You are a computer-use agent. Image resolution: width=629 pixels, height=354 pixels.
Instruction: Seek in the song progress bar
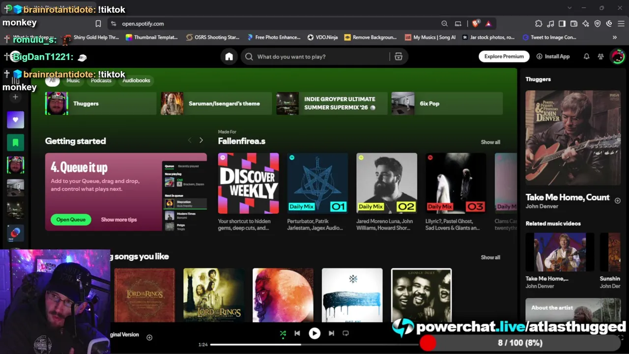pos(314,345)
